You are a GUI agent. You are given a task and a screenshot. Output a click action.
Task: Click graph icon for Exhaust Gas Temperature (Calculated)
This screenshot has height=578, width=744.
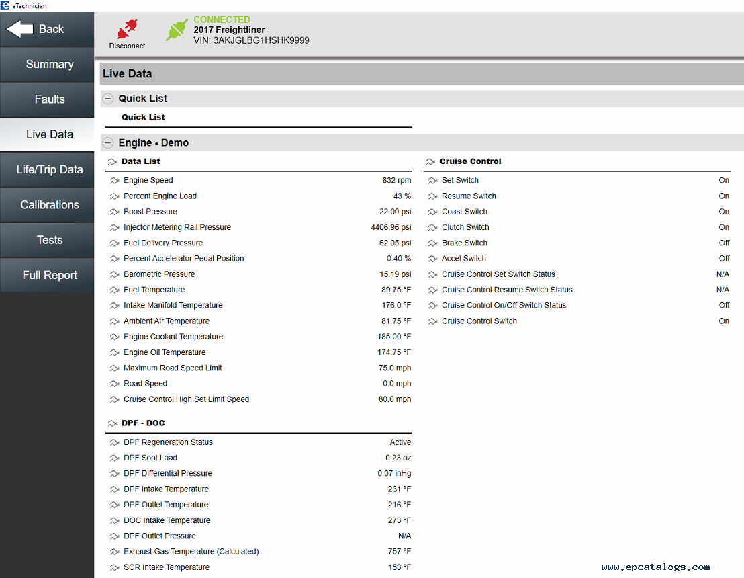click(x=114, y=552)
